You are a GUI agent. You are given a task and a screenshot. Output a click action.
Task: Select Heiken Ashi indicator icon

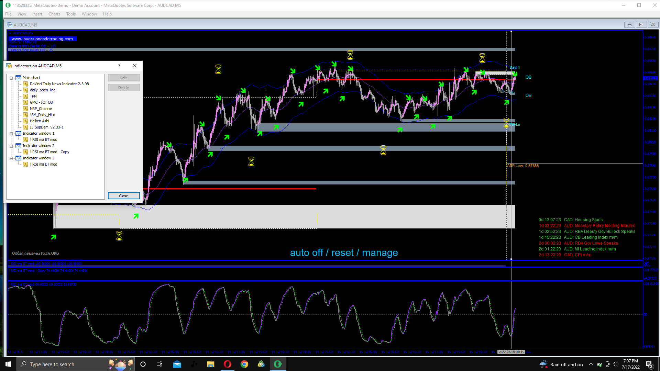click(x=26, y=121)
